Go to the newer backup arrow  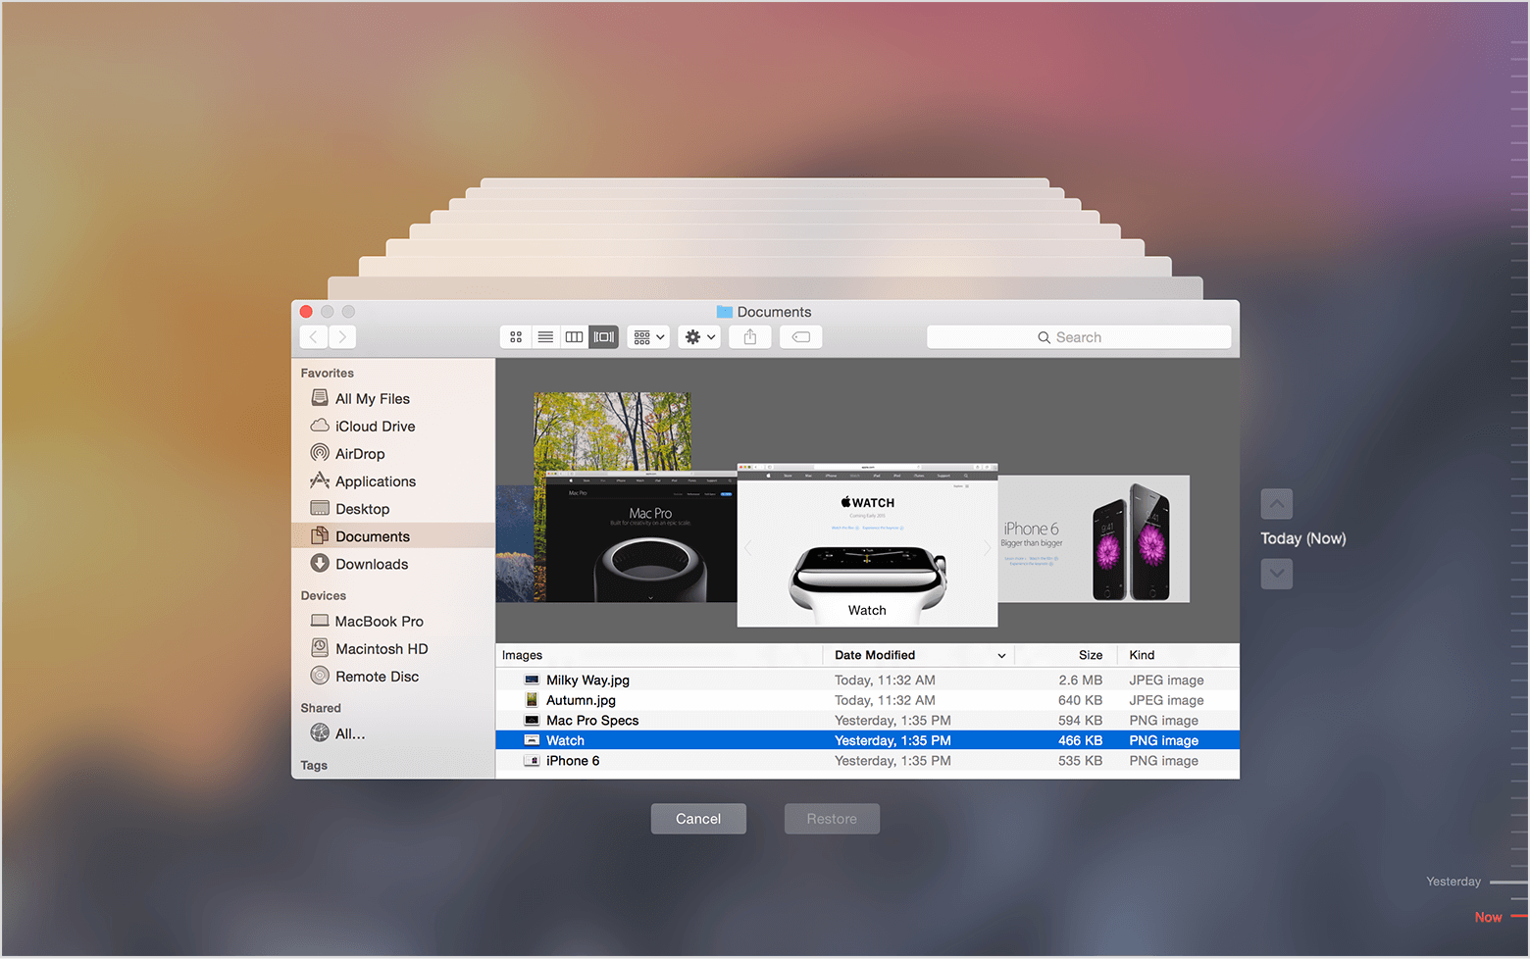[1276, 574]
